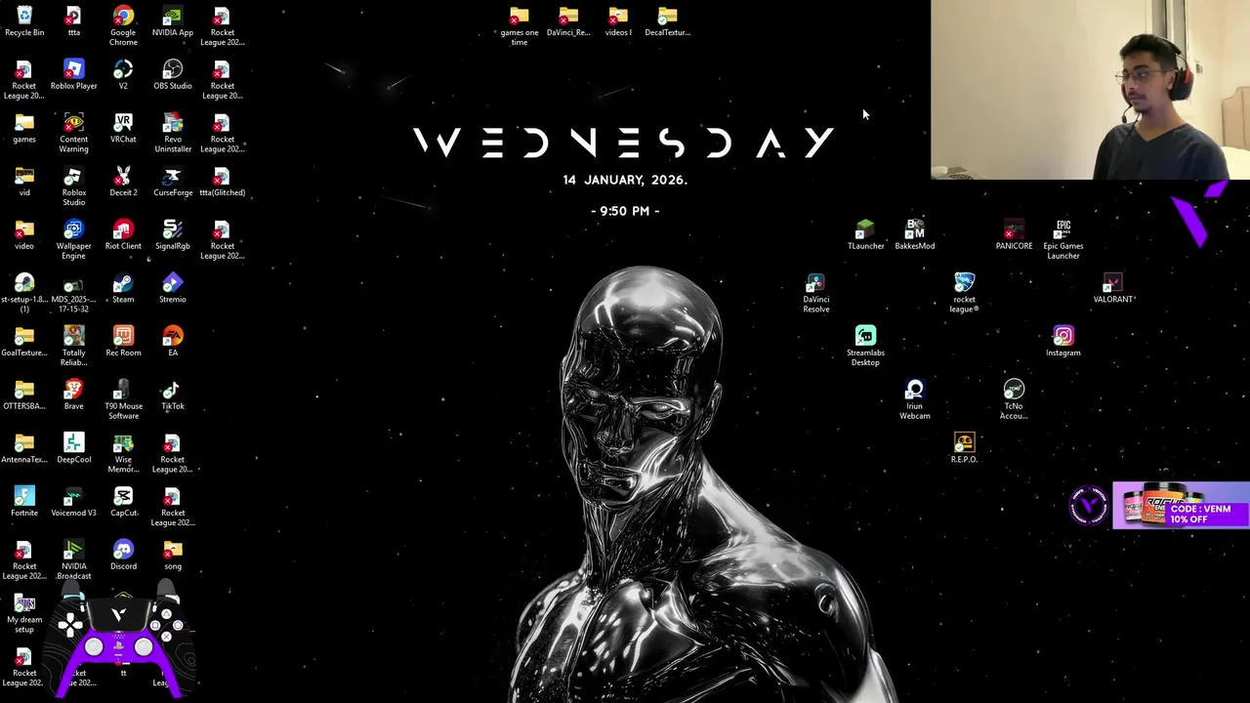The width and height of the screenshot is (1250, 703).
Task: Launch Roblox Studio
Action: click(74, 186)
